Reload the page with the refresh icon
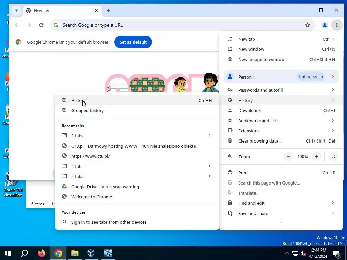 coord(41,25)
